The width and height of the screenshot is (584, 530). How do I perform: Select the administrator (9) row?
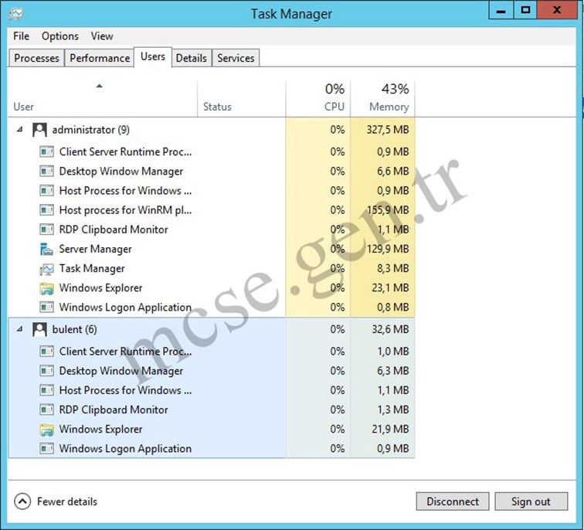coord(211,130)
